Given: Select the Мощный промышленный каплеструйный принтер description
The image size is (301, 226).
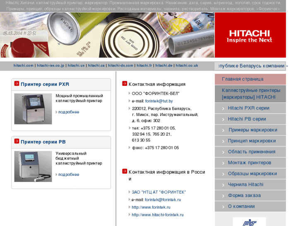Looking at the screenshot, I should [79, 98].
